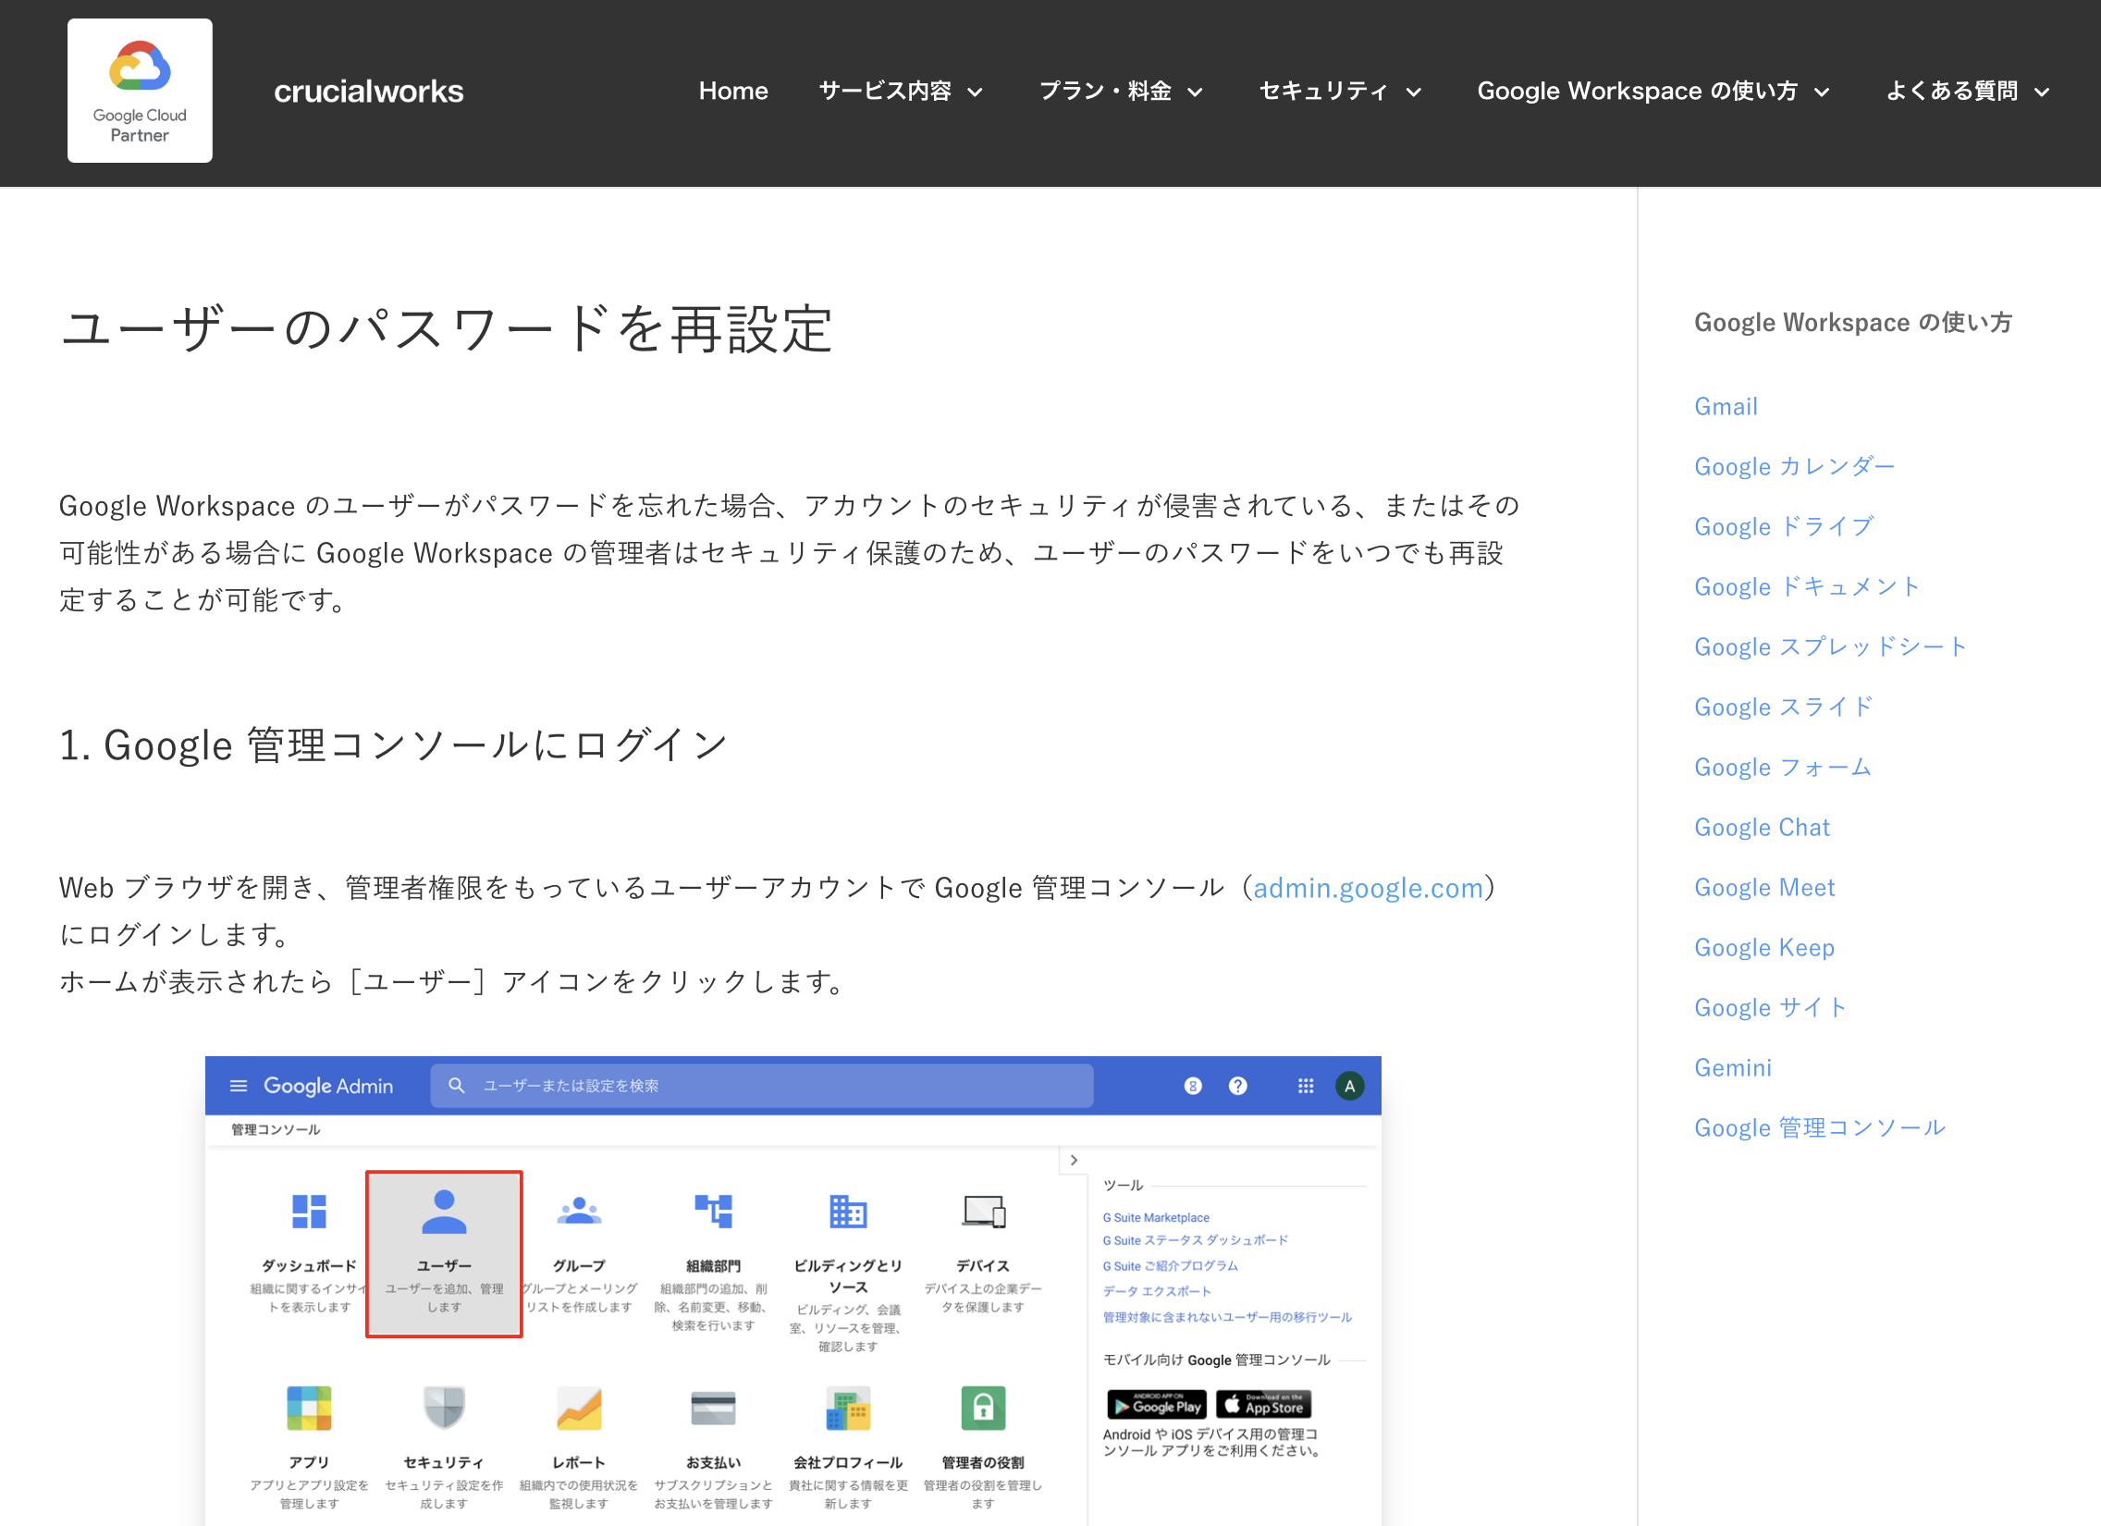Click the レポート chart icon

579,1408
